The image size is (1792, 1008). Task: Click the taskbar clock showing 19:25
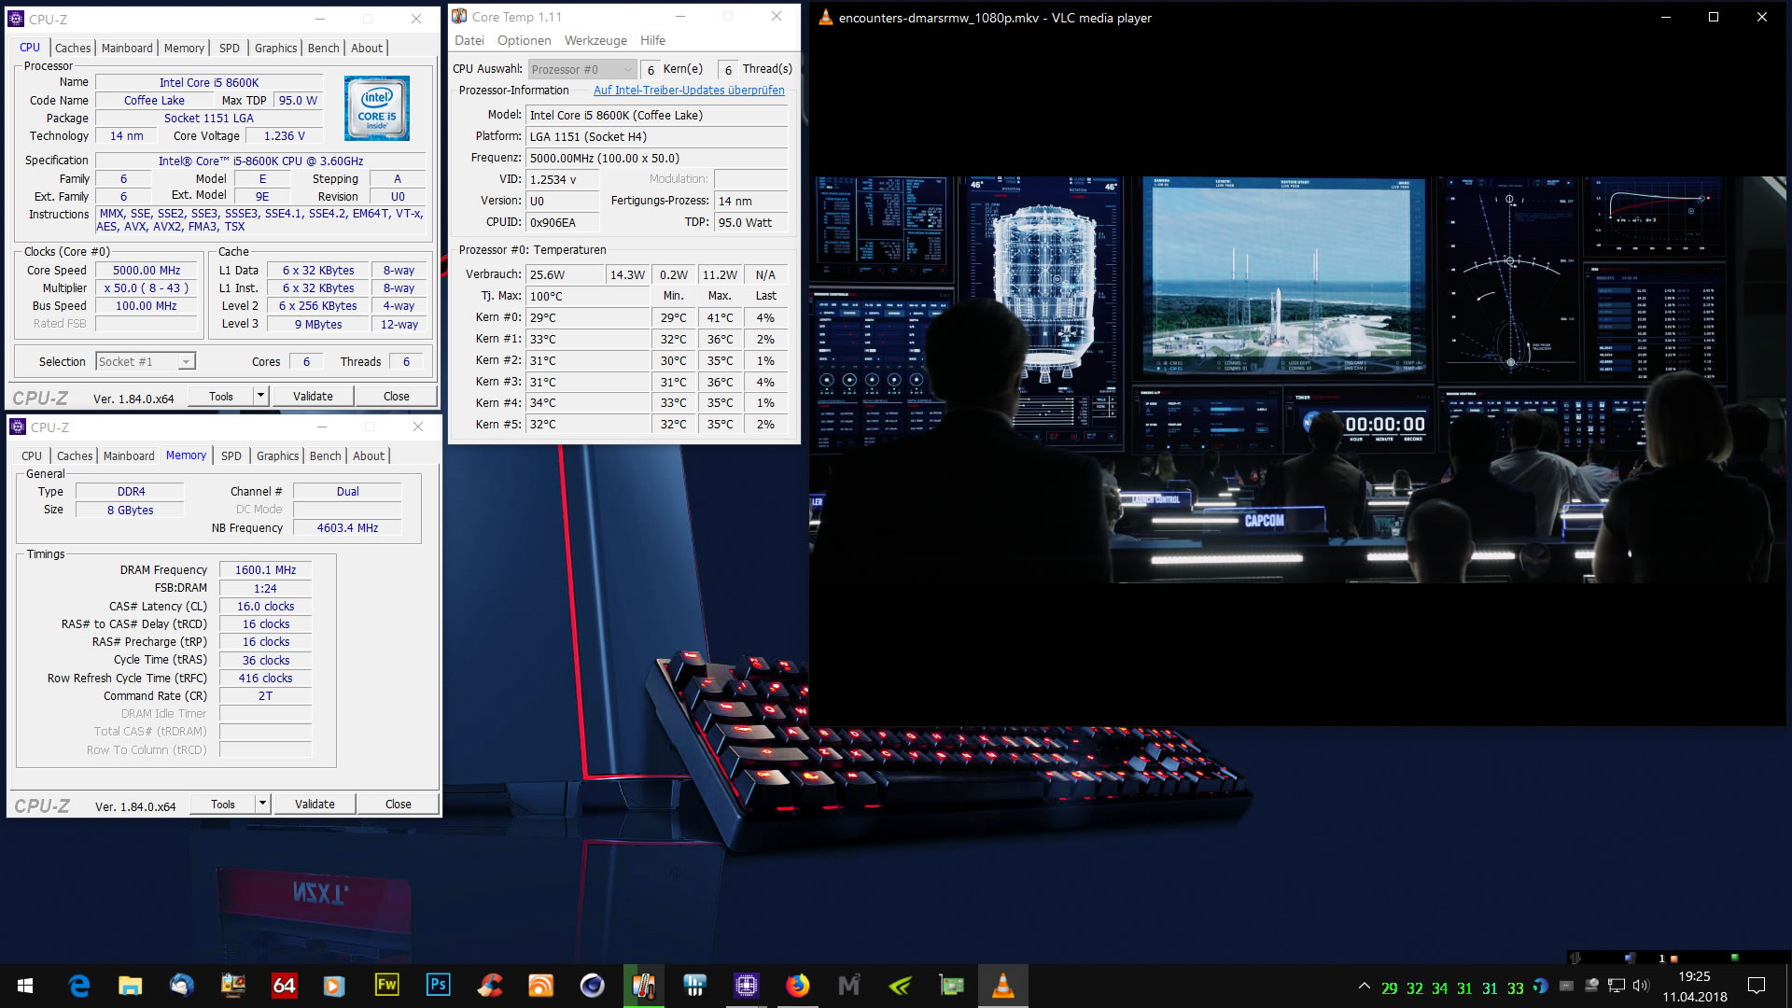click(x=1694, y=986)
